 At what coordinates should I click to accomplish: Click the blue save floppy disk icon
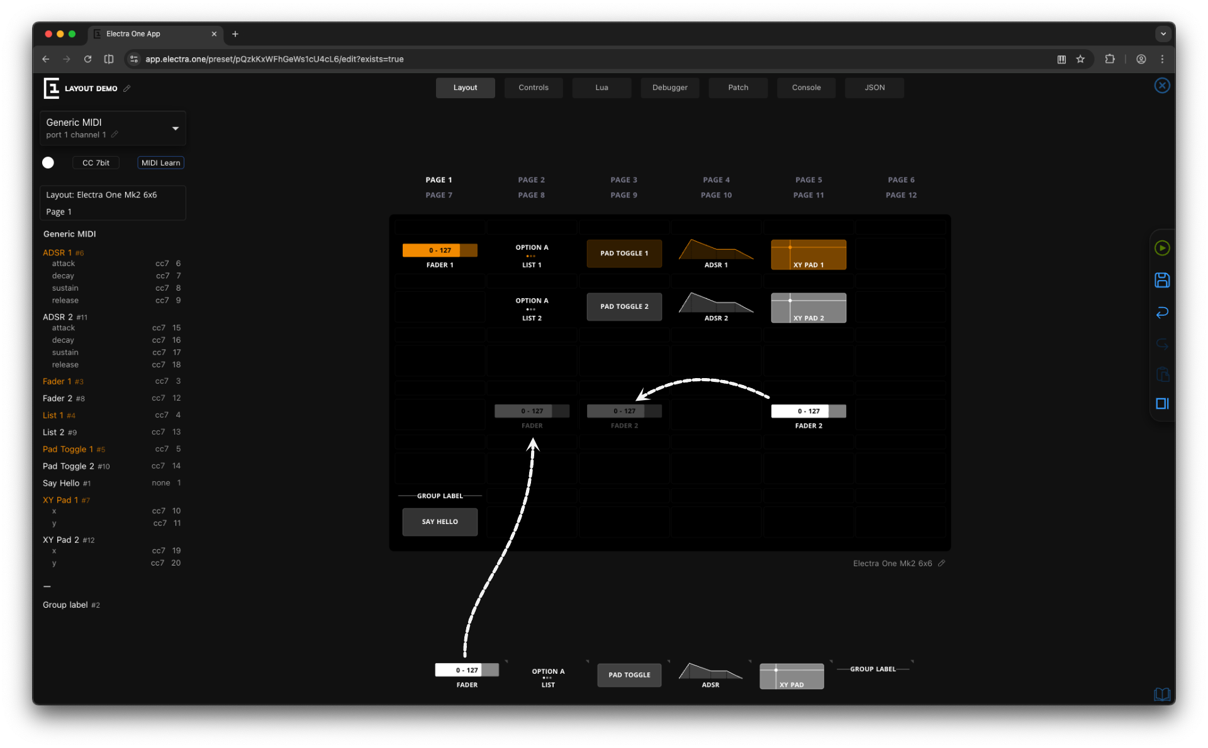[x=1161, y=280]
